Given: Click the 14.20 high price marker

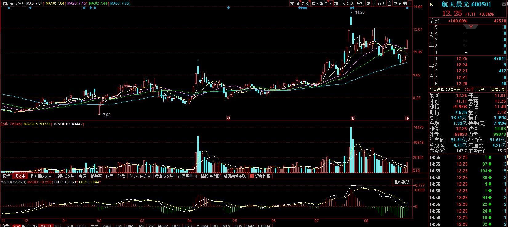Looking at the screenshot, I should click(x=359, y=12).
